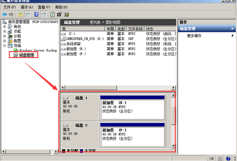Click the CH input language indicator
237x161 pixels.
212,158
